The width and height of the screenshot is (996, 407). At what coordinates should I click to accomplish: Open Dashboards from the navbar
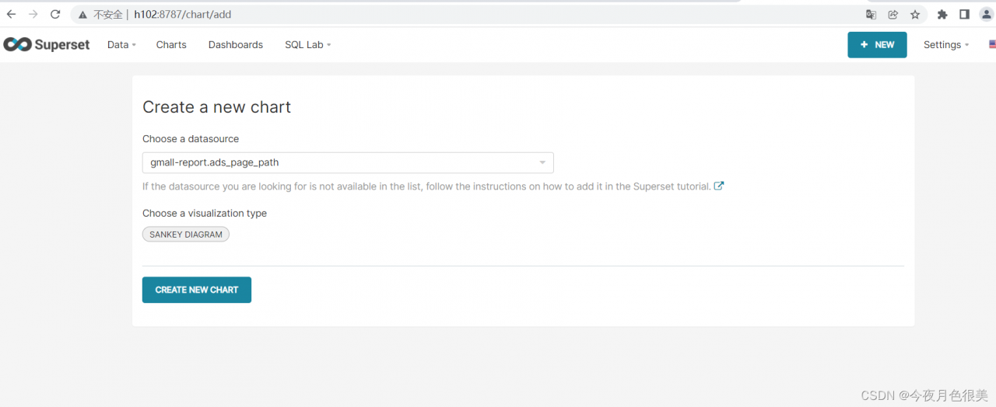236,44
